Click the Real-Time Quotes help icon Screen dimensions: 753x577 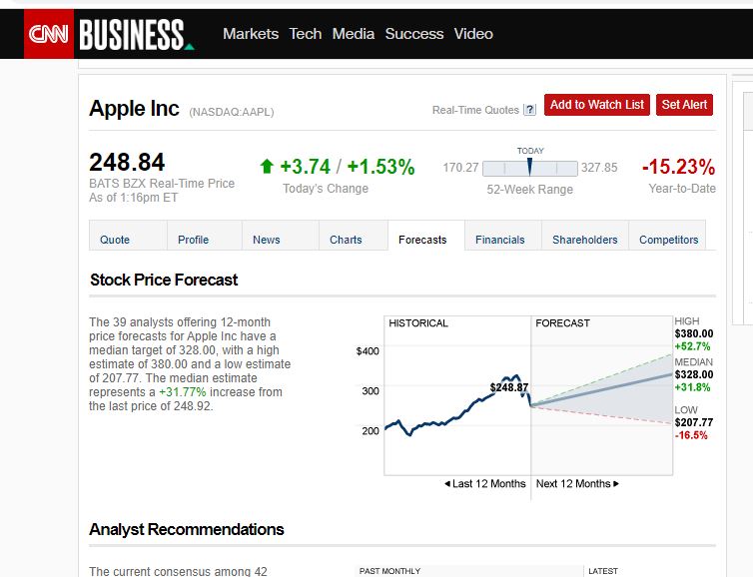[x=529, y=110]
